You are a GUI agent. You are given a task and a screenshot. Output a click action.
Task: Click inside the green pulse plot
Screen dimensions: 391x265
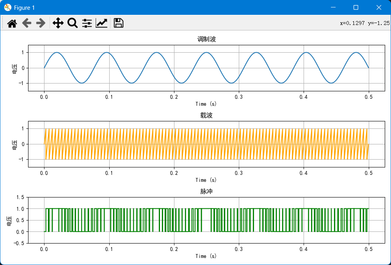[x=206, y=220]
